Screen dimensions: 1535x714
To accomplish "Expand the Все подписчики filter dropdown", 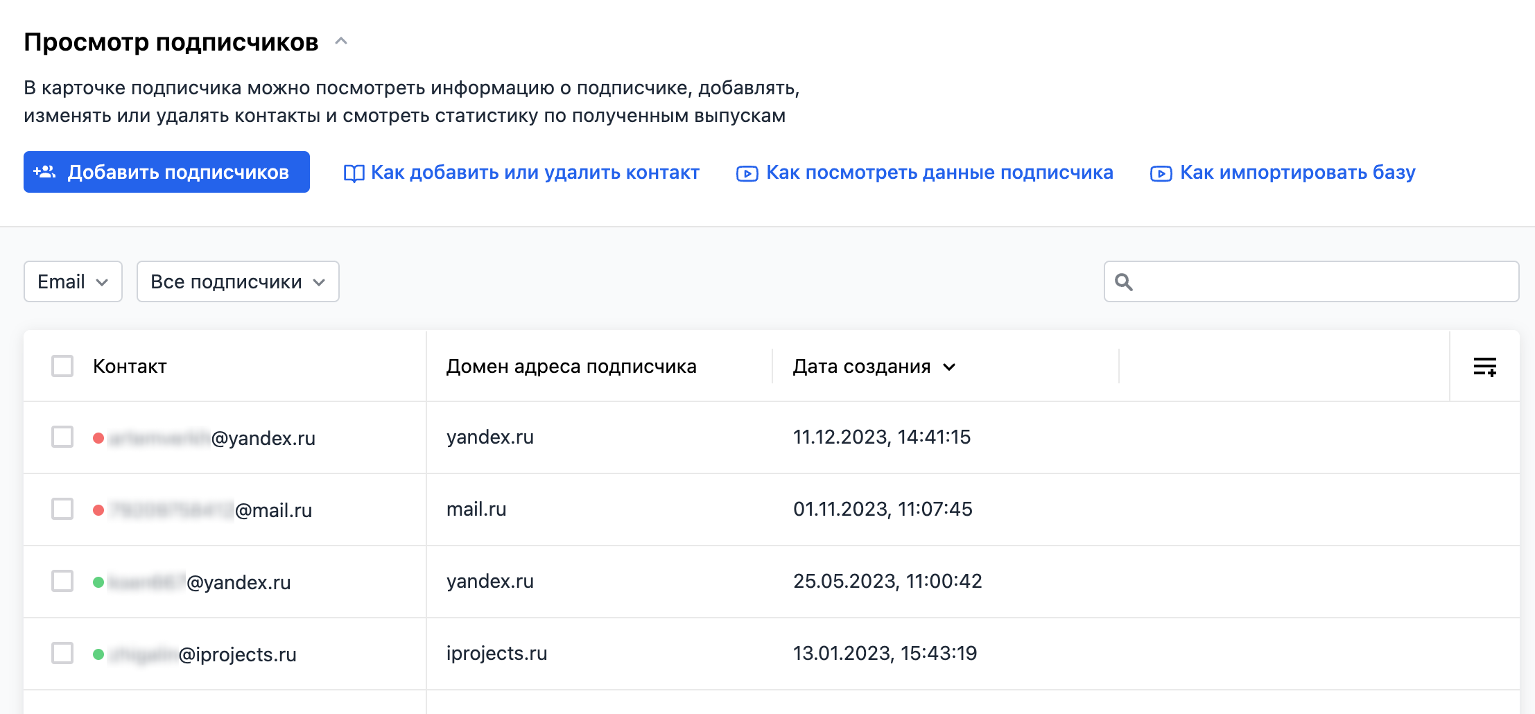I will tap(237, 281).
